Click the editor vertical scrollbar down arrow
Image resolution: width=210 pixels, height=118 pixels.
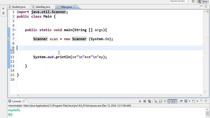(x=205, y=92)
